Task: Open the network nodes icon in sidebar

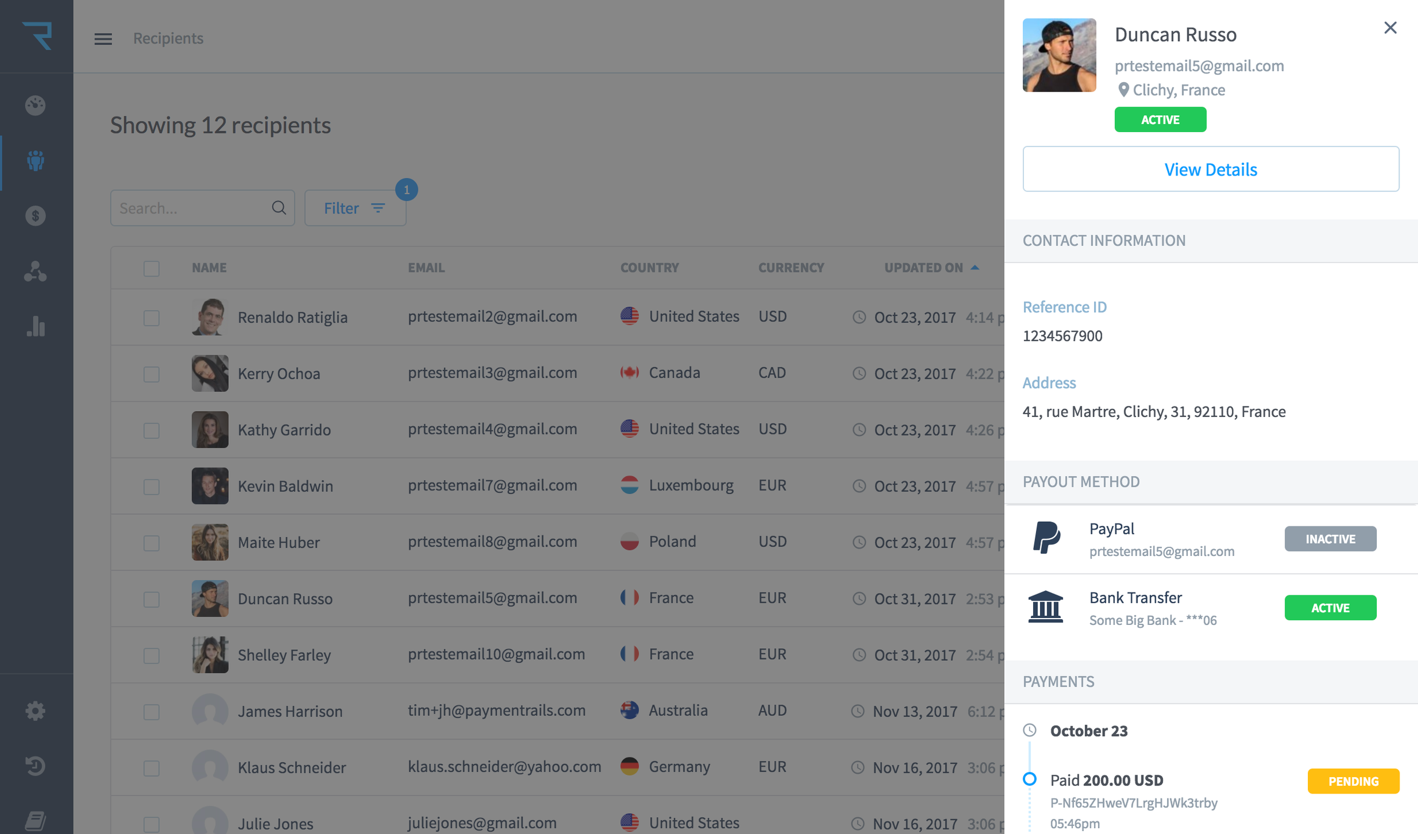Action: pyautogui.click(x=35, y=271)
